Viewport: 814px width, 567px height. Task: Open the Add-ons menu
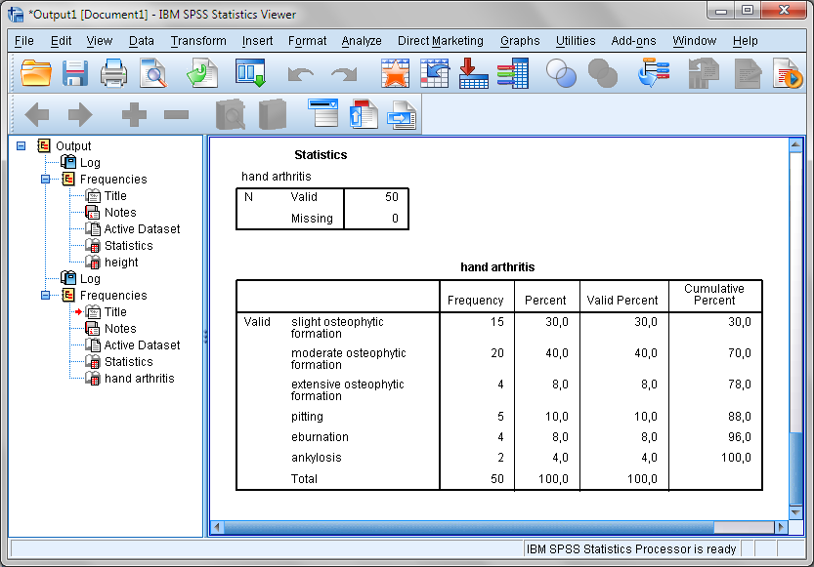click(633, 41)
